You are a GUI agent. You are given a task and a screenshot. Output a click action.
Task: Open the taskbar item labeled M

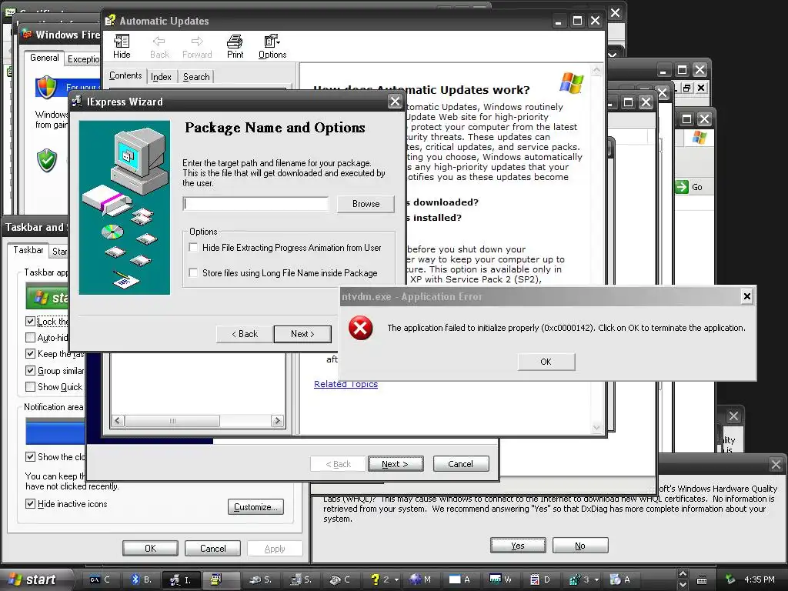click(x=420, y=579)
